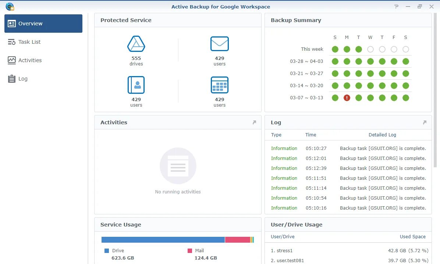
Task: Click 03-21 ~ 03-27 Wednesday status dot
Action: [370, 74]
